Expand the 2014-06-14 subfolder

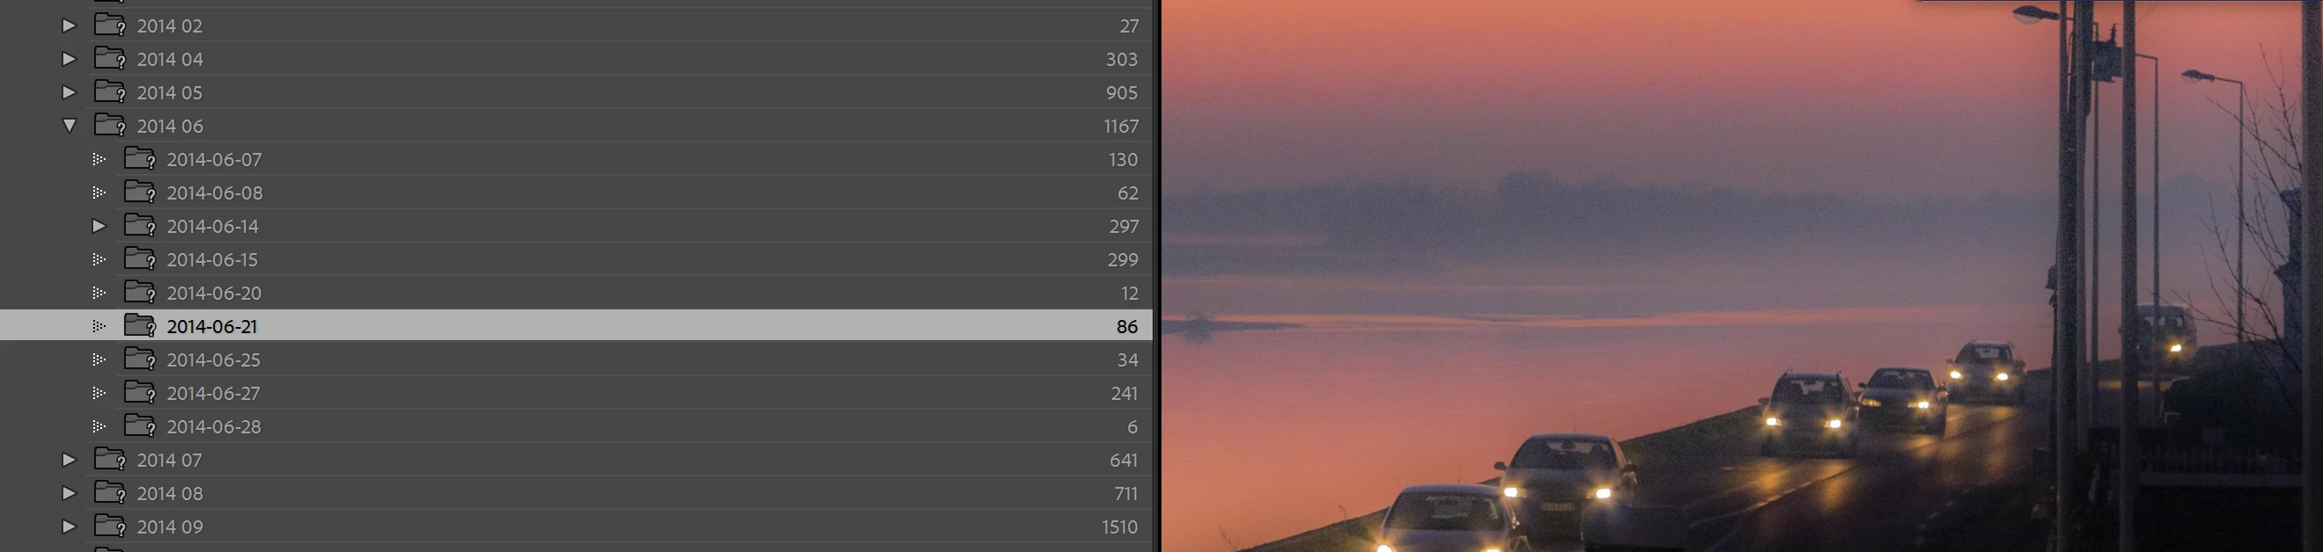click(99, 226)
